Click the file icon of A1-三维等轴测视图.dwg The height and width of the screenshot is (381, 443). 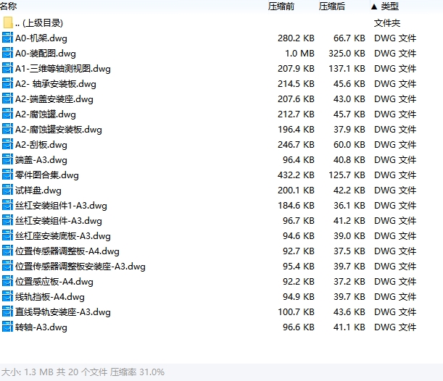[x=7, y=68]
